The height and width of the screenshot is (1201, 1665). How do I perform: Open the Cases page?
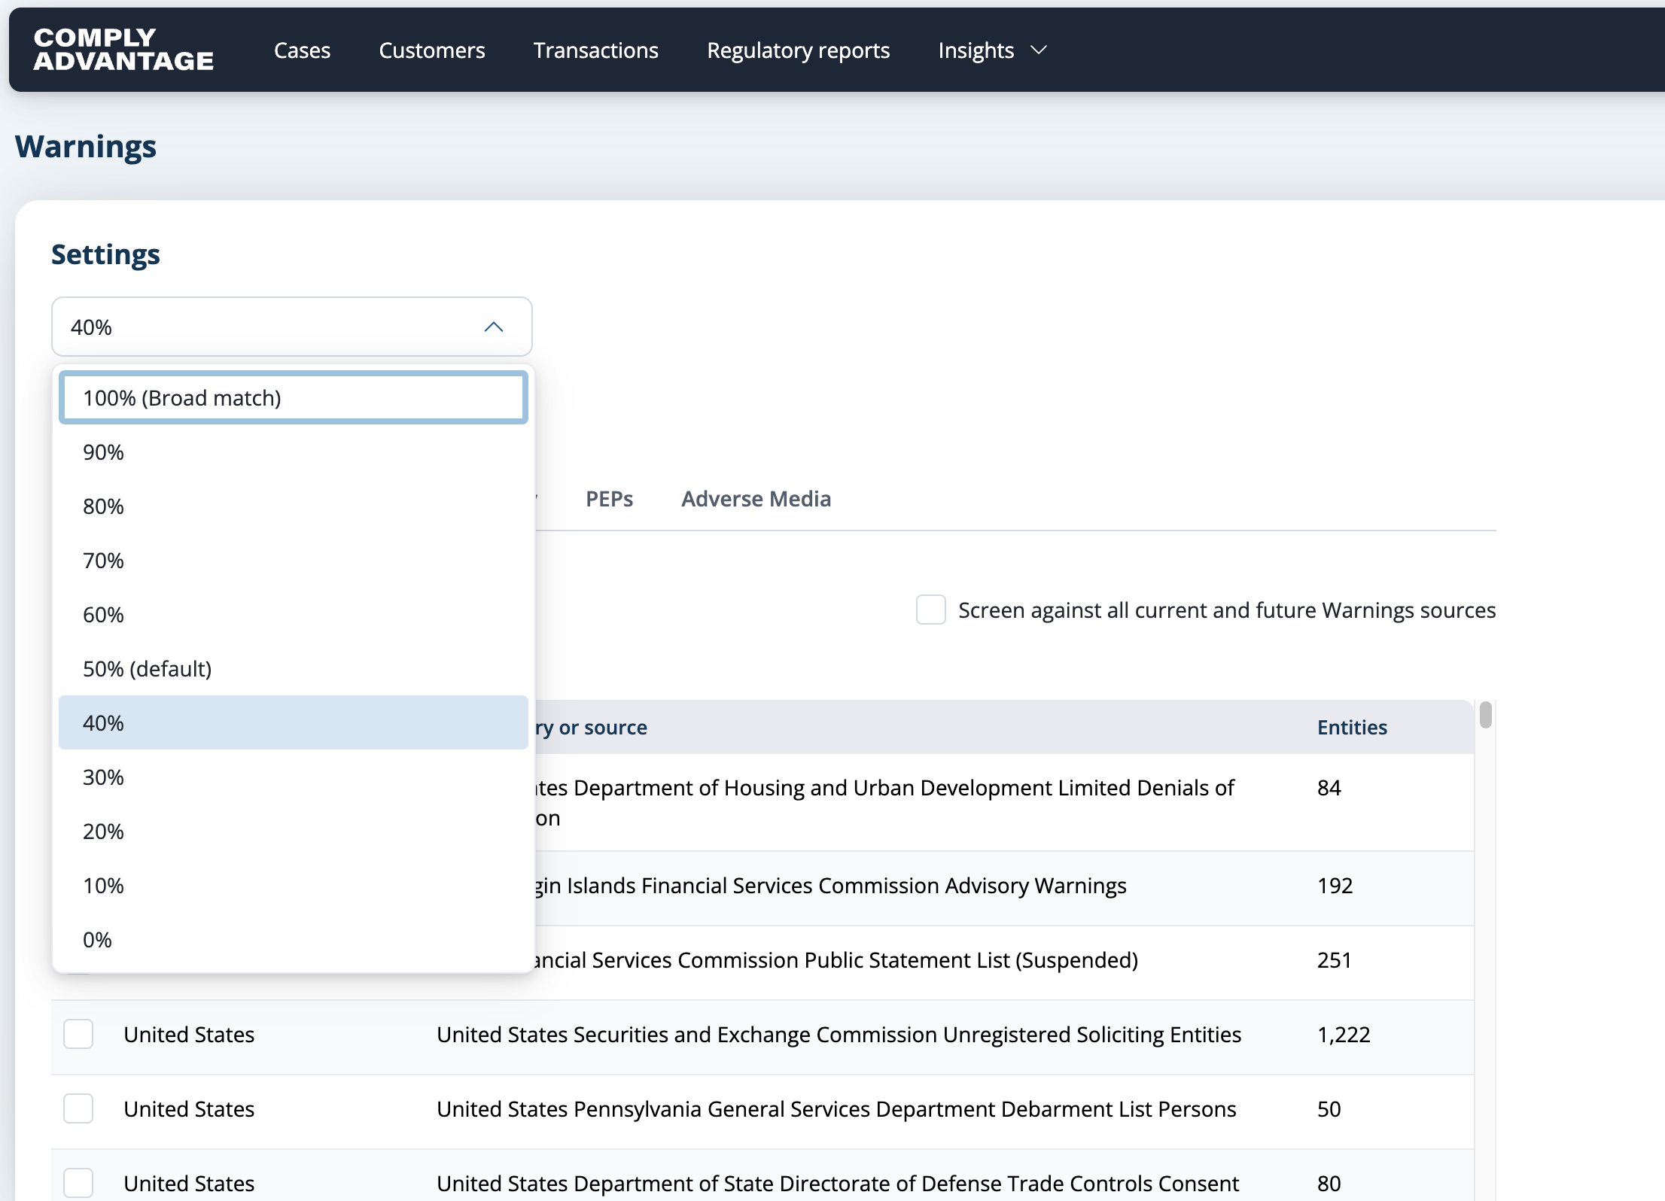[302, 50]
